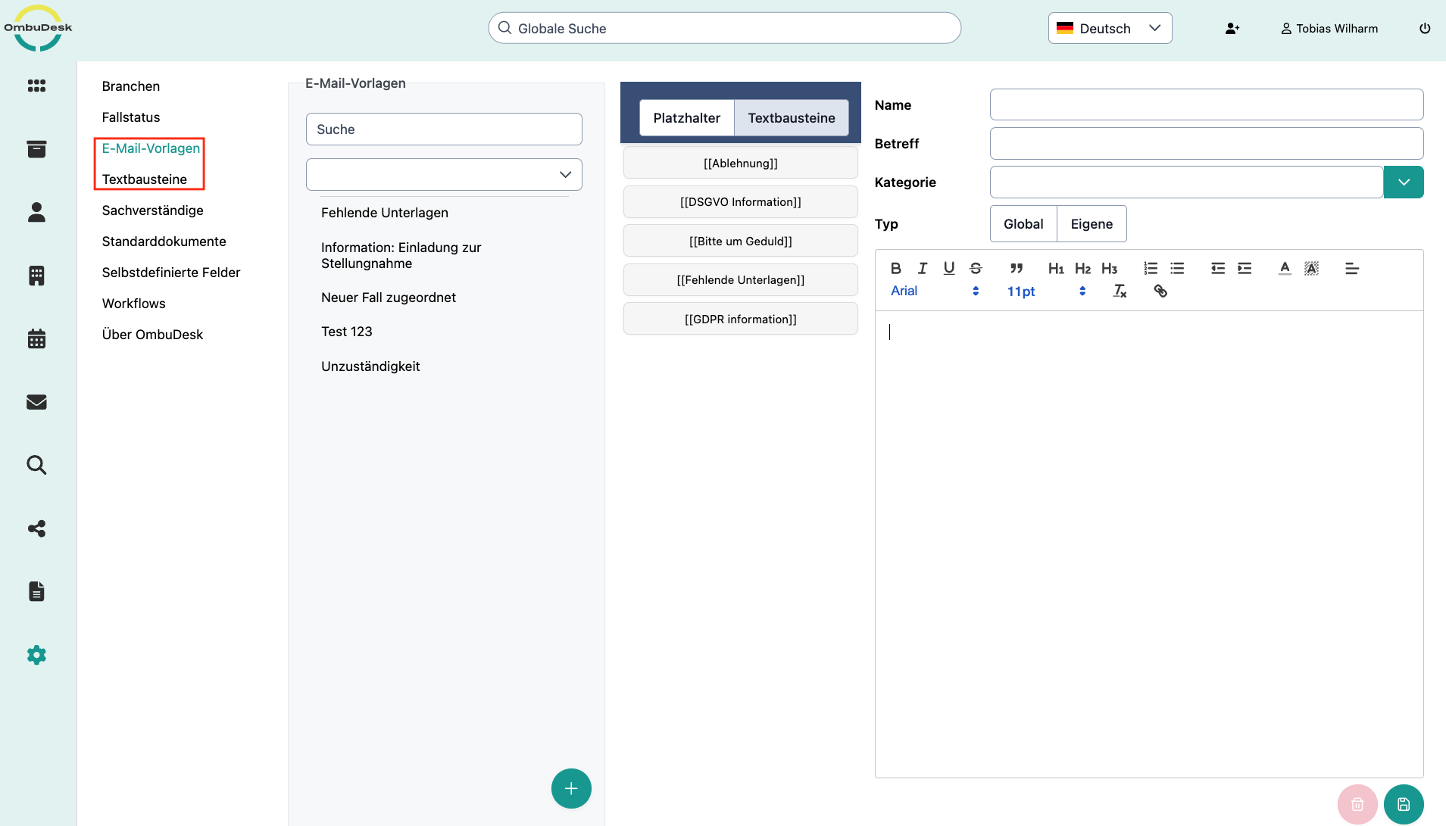Insert the [[Fehlende Unterlagen]] text block
Image resolution: width=1446 pixels, height=826 pixels.
(x=740, y=279)
